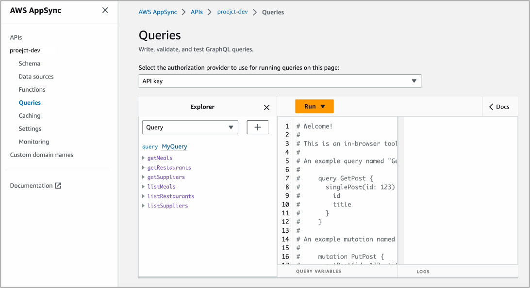The image size is (530, 288).
Task: Click the editor and results pane divider handle
Action: pos(400,191)
